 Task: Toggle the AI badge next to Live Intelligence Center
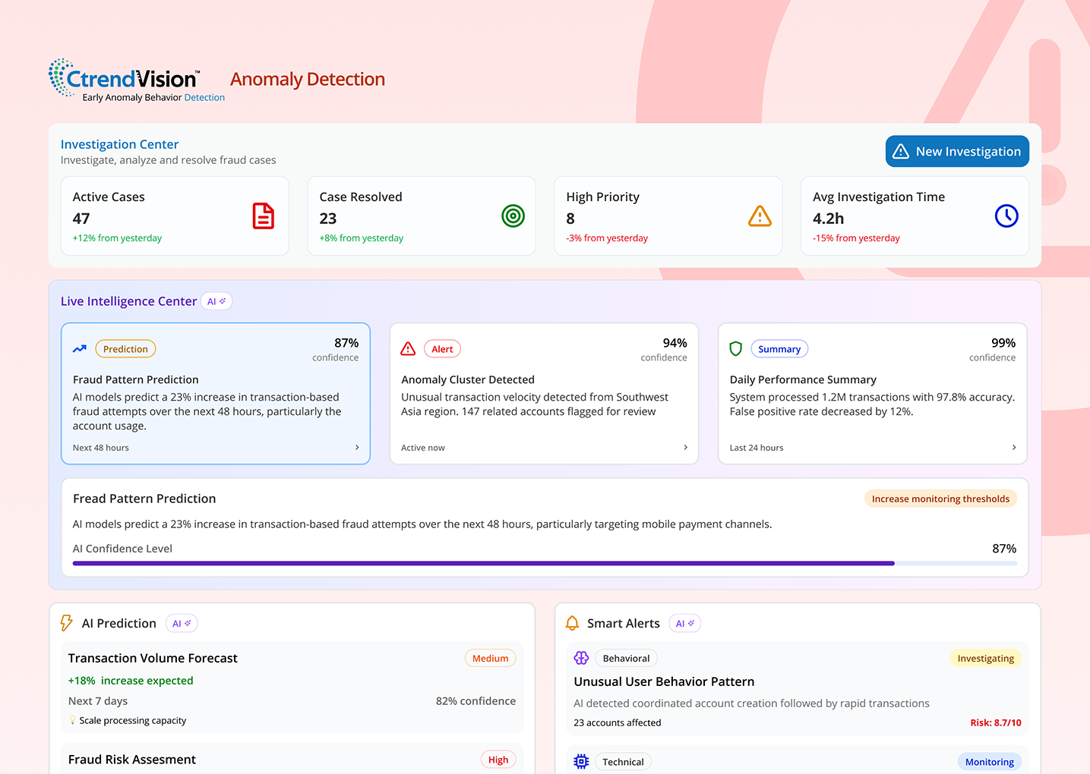[x=216, y=301]
